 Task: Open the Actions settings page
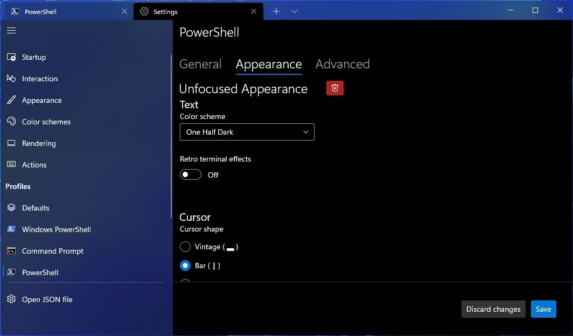click(34, 165)
